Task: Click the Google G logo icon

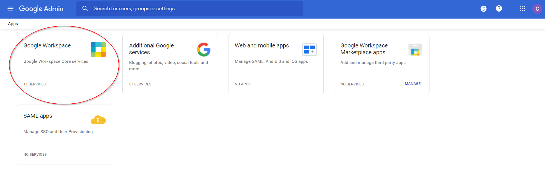Action: 204,49
